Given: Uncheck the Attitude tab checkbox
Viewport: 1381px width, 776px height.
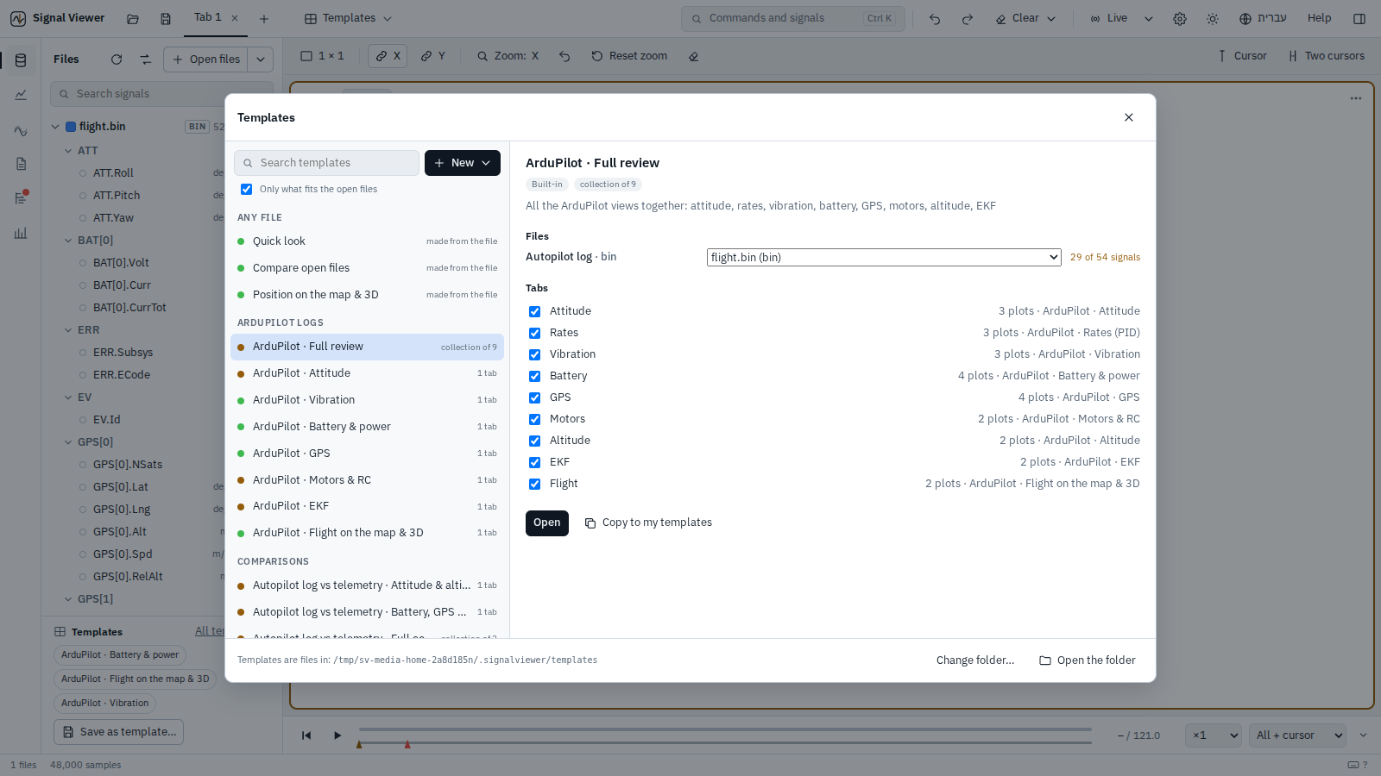Looking at the screenshot, I should click(535, 311).
